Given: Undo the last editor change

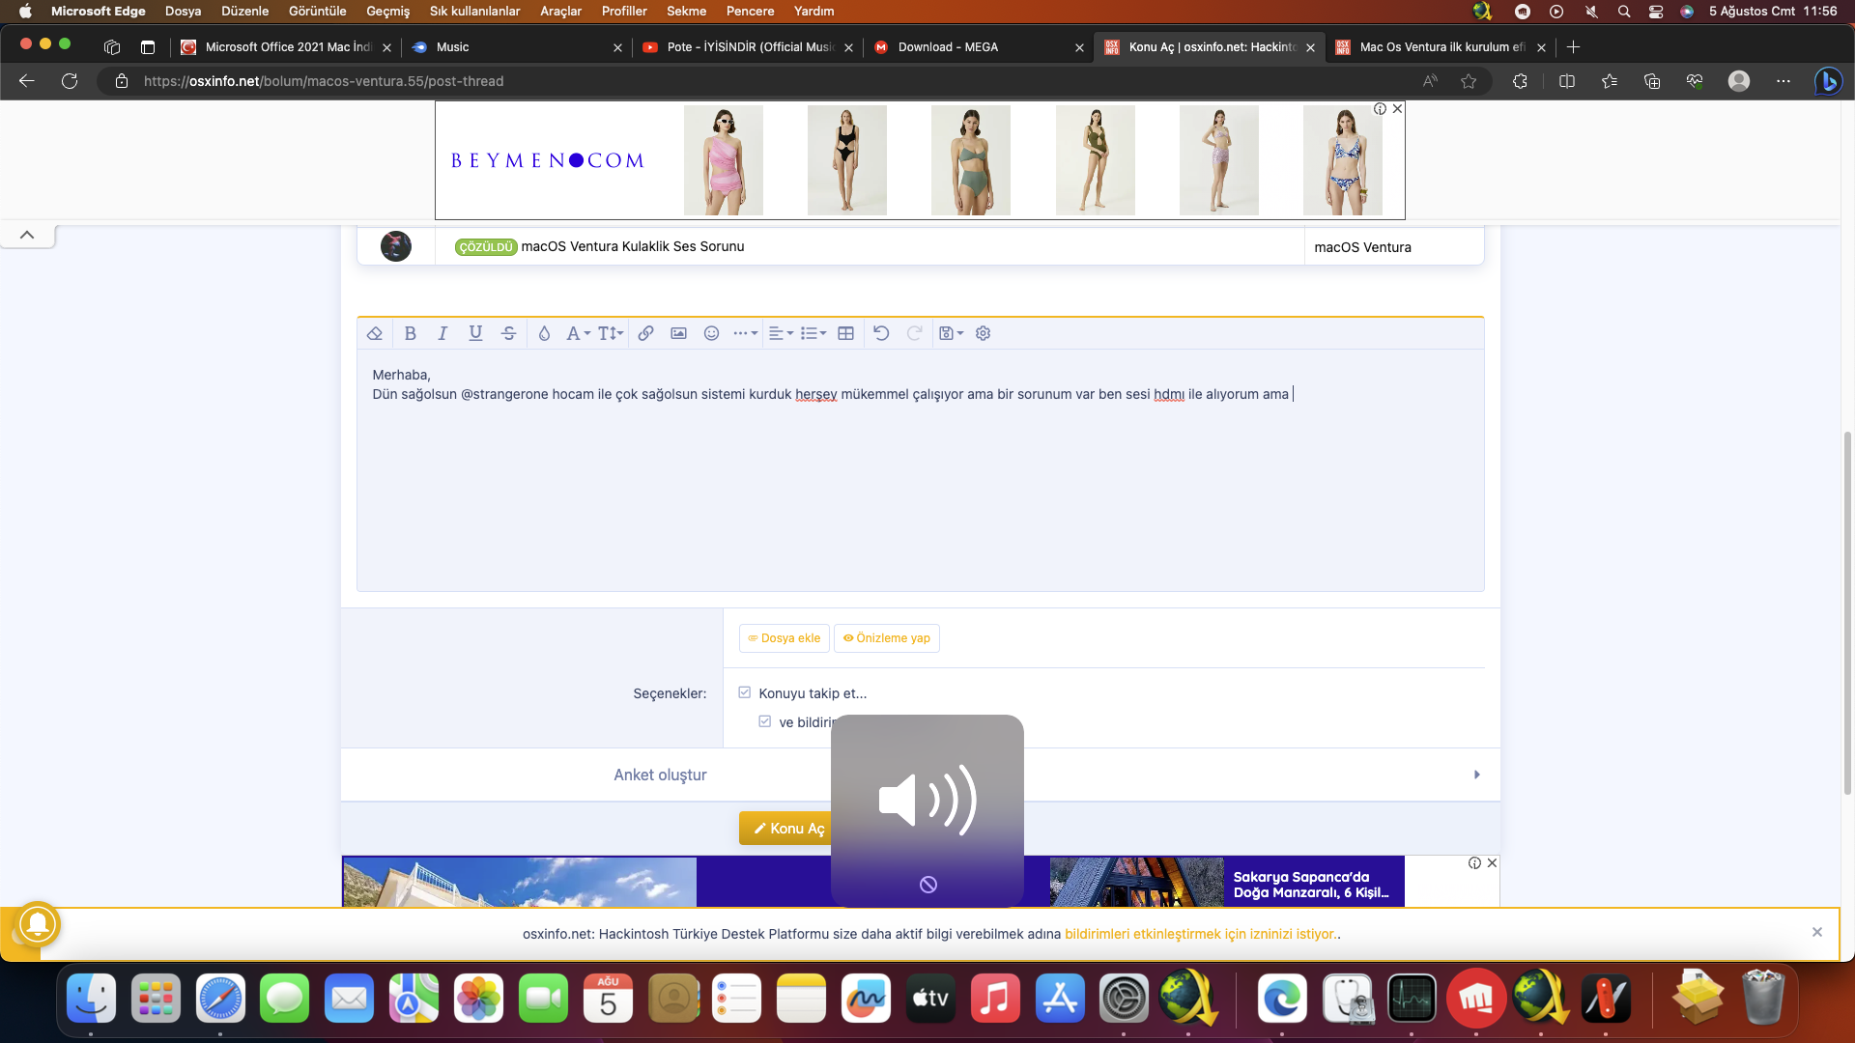Looking at the screenshot, I should click(x=881, y=333).
